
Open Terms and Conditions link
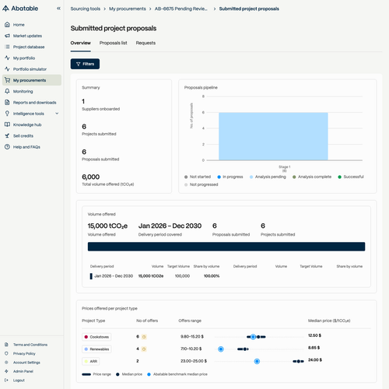click(30, 345)
